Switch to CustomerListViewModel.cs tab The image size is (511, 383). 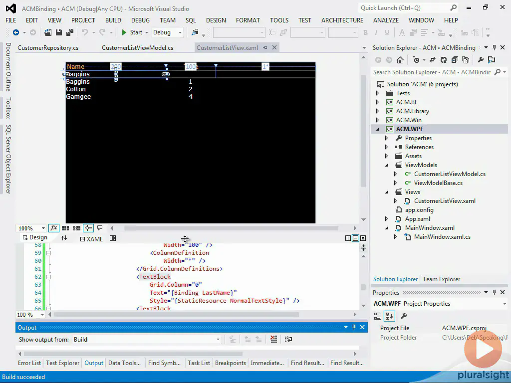point(138,47)
